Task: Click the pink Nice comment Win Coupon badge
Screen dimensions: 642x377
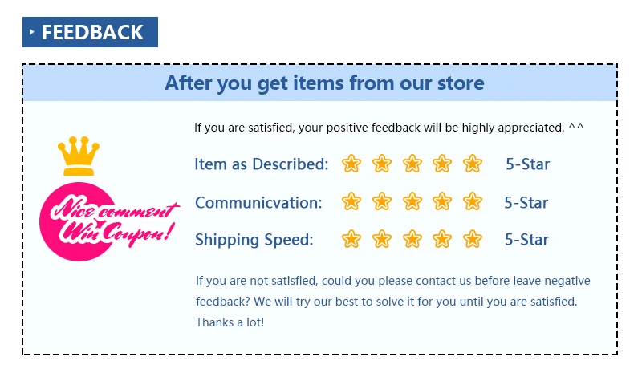Action: tap(109, 221)
